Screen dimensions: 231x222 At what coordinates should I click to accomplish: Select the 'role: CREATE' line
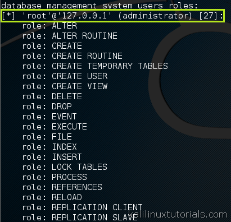52,46
